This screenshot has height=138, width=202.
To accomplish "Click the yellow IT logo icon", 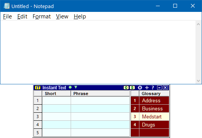I will coord(38,88).
